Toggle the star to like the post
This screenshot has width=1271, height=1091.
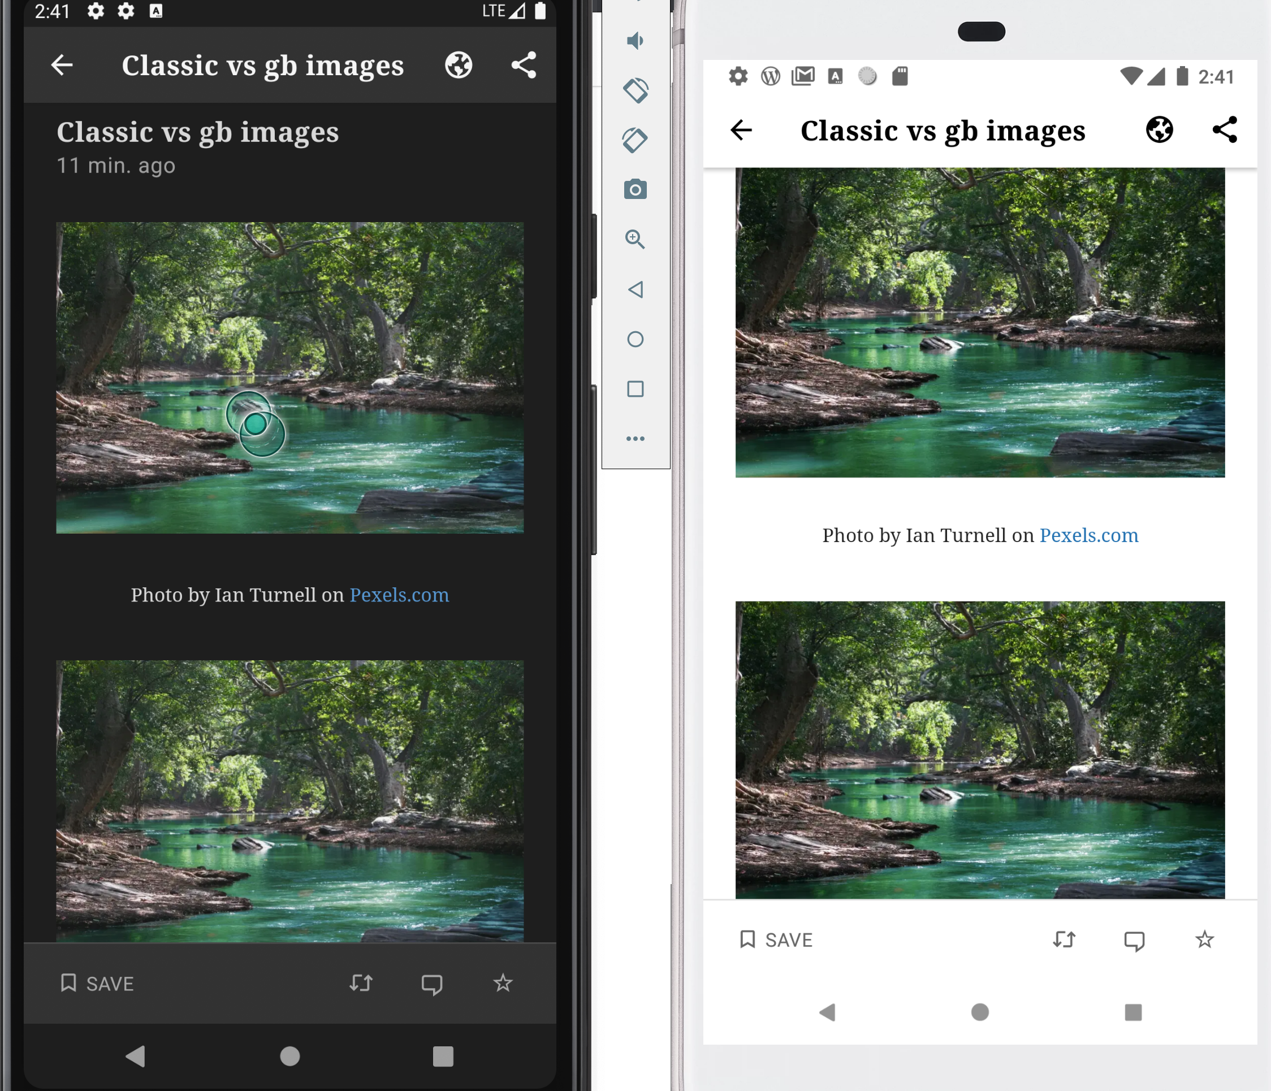pyautogui.click(x=503, y=983)
